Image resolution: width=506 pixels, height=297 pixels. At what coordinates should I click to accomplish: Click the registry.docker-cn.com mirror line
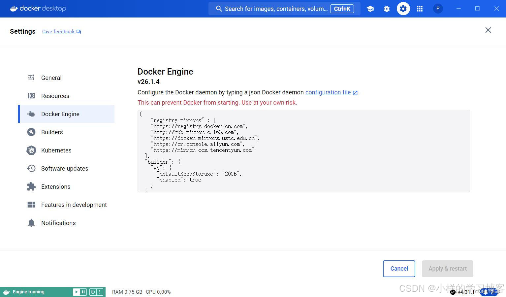click(x=199, y=126)
